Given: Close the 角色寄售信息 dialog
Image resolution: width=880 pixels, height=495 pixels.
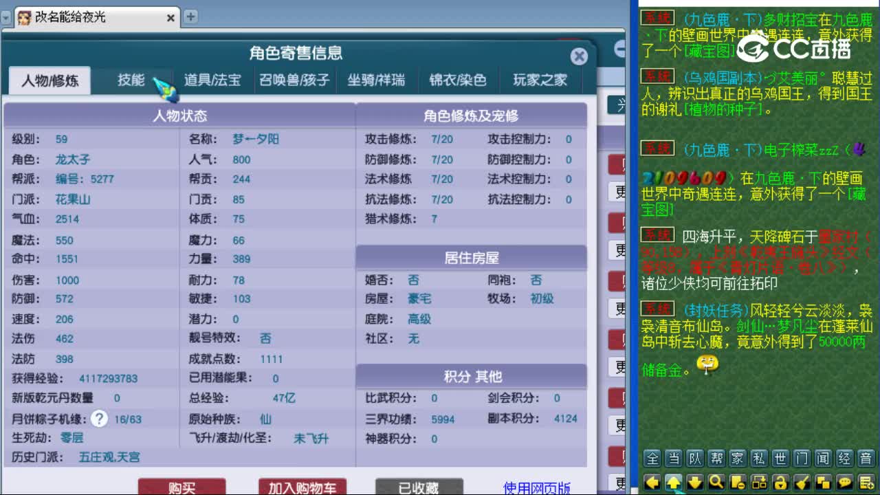Looking at the screenshot, I should pos(579,56).
